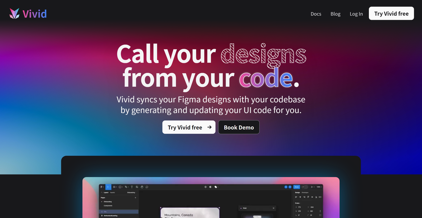Image resolution: width=422 pixels, height=218 pixels.
Task: Click the Share button in Figma preview
Action: (x=297, y=187)
